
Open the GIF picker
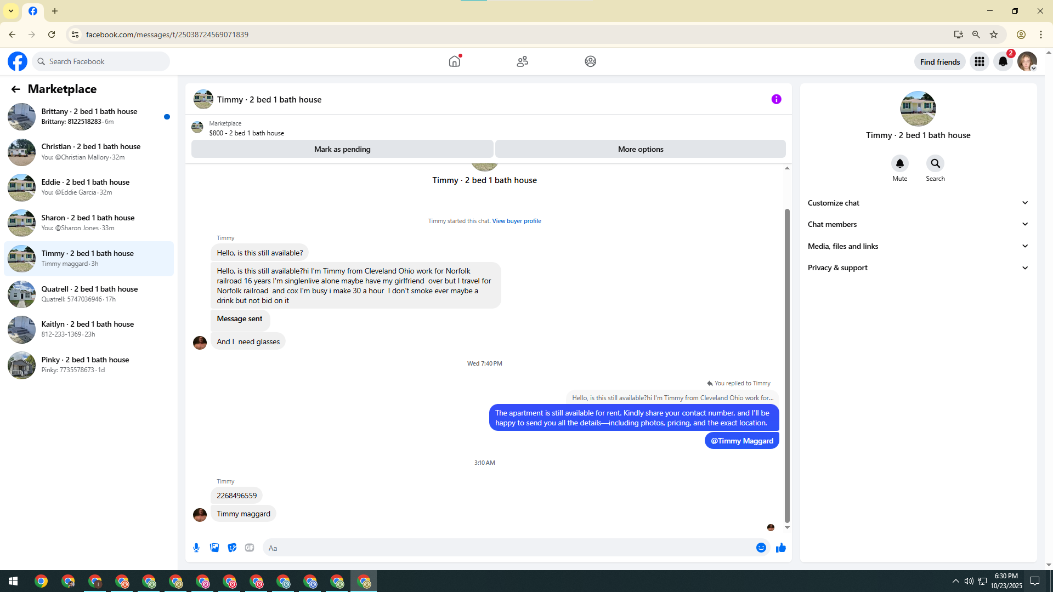coord(250,548)
